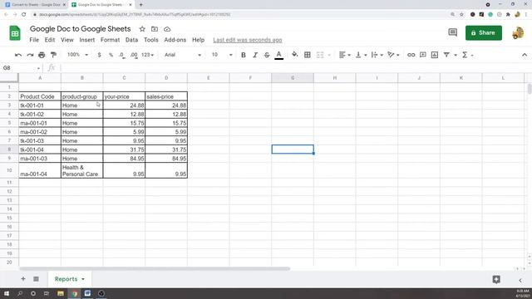The height and width of the screenshot is (299, 532).
Task: Open the Edit menu
Action: 50,40
